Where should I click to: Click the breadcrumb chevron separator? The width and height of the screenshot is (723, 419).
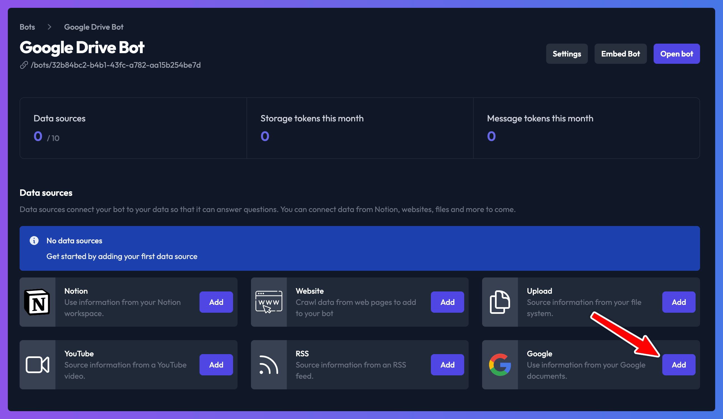click(x=49, y=27)
